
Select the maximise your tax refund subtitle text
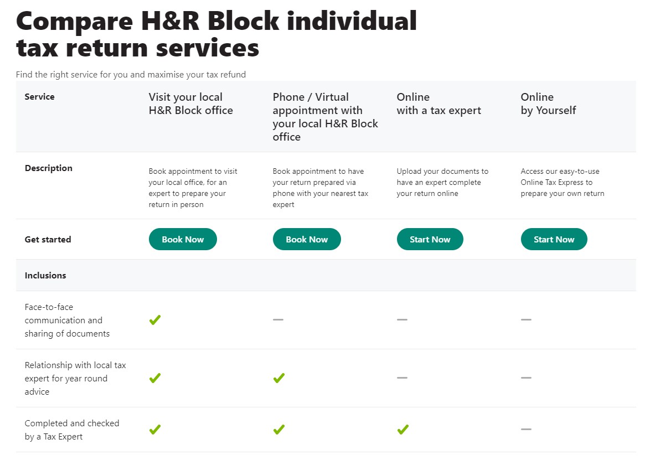131,74
